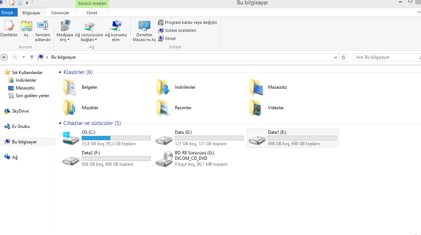This screenshot has width=421, height=235.
Task: Click the text '121 GB boş, 121 GB toplam'
Action: pos(201,144)
